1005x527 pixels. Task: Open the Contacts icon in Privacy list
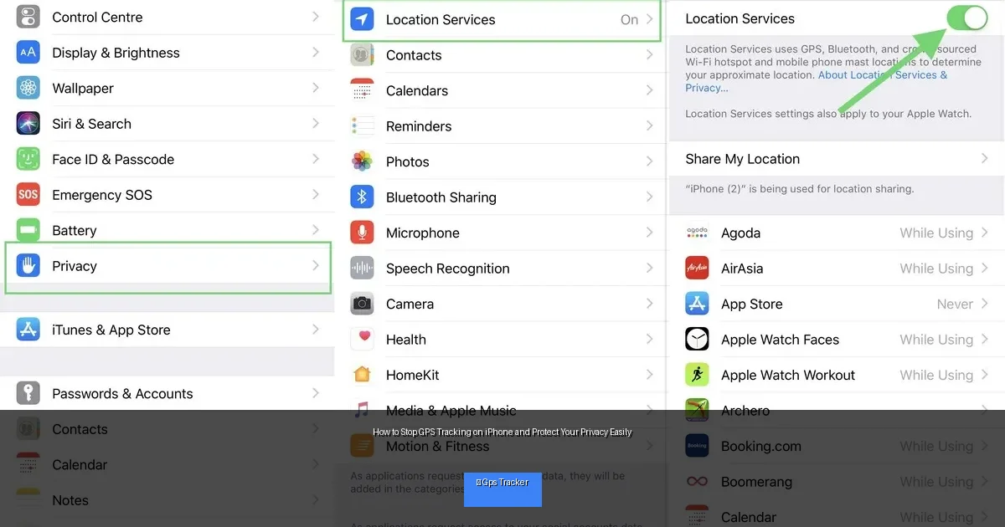(x=362, y=55)
